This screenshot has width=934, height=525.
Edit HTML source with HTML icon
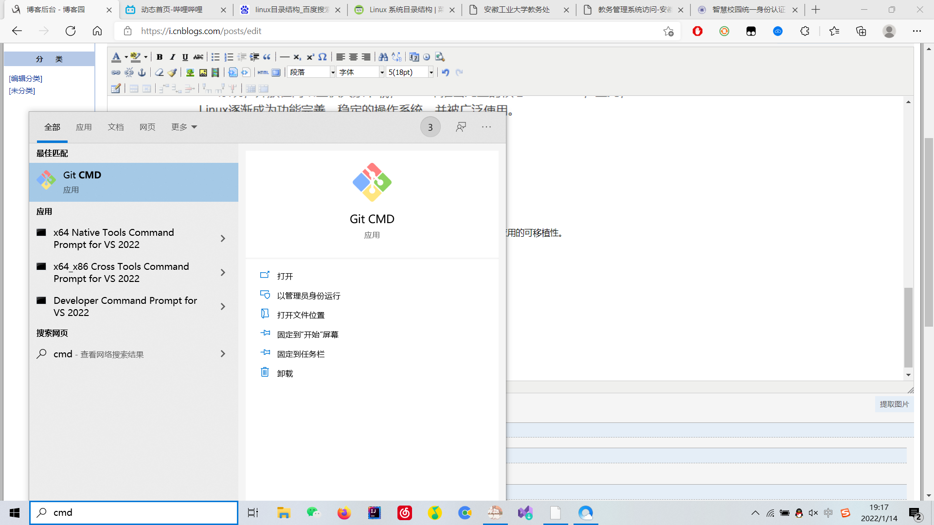click(x=263, y=72)
